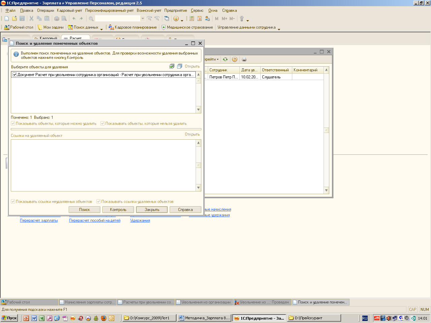The width and height of the screenshot is (431, 323).
Task: Open the Кадровый учет menu
Action: (69, 10)
